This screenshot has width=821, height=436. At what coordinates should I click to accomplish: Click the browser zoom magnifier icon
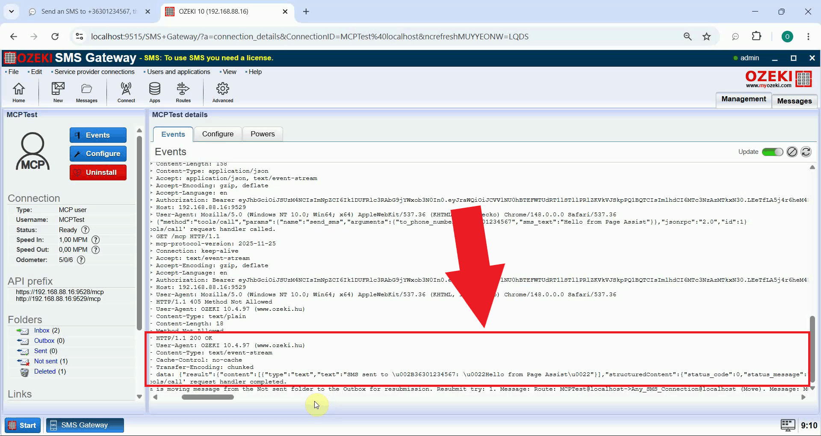(687, 36)
